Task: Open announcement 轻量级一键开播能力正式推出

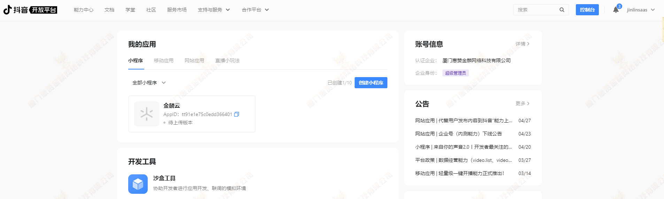Action: [x=460, y=173]
